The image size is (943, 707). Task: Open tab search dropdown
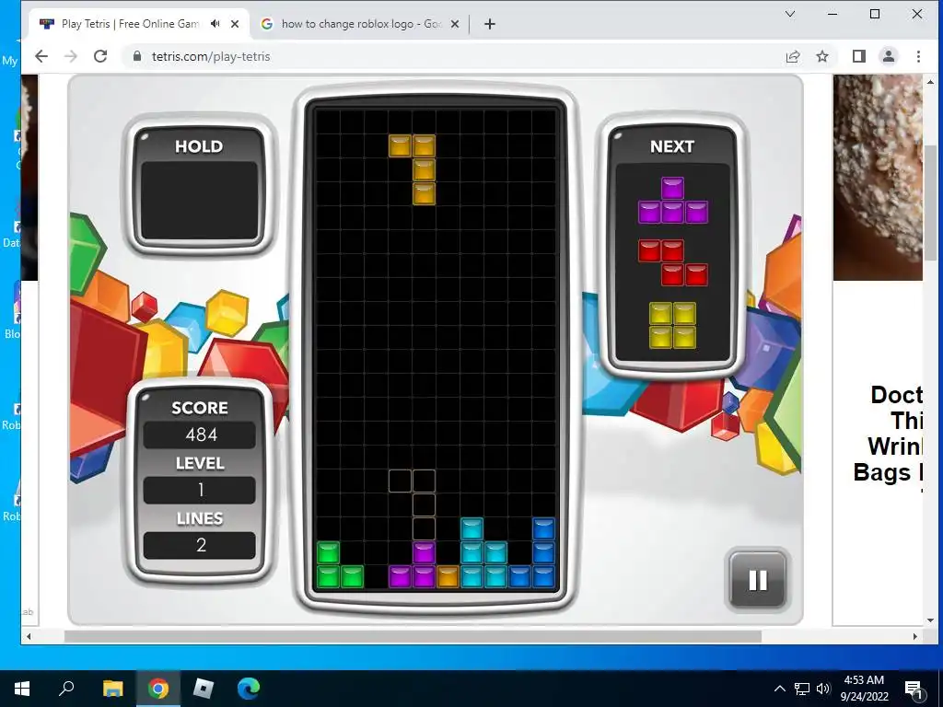790,14
